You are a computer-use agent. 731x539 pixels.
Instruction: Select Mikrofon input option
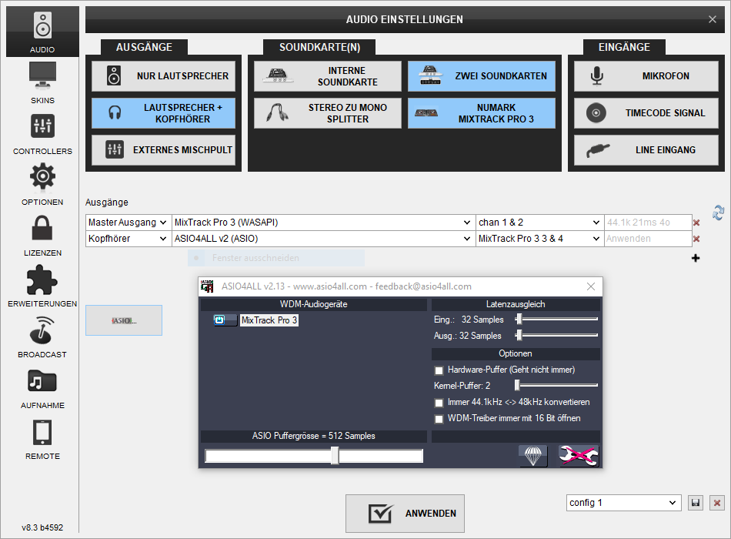(646, 76)
